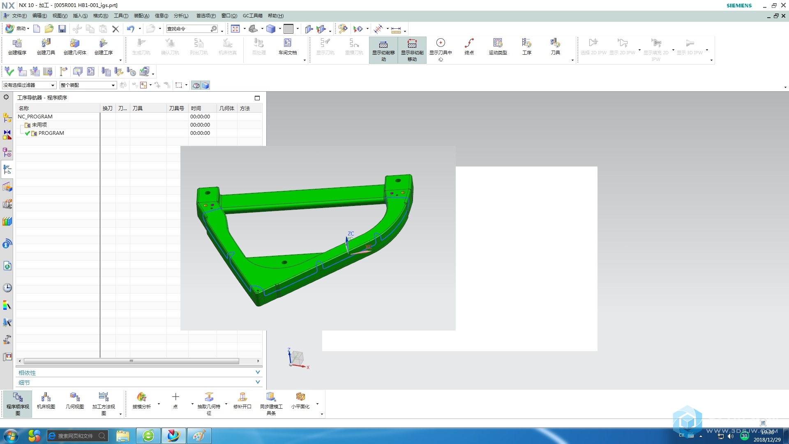Viewport: 789px width, 444px height.
Task: Click the 运动类型 (Motion Type) icon
Action: point(498,46)
